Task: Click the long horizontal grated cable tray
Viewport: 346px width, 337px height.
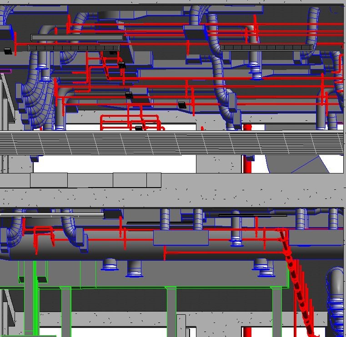Action: [173, 143]
